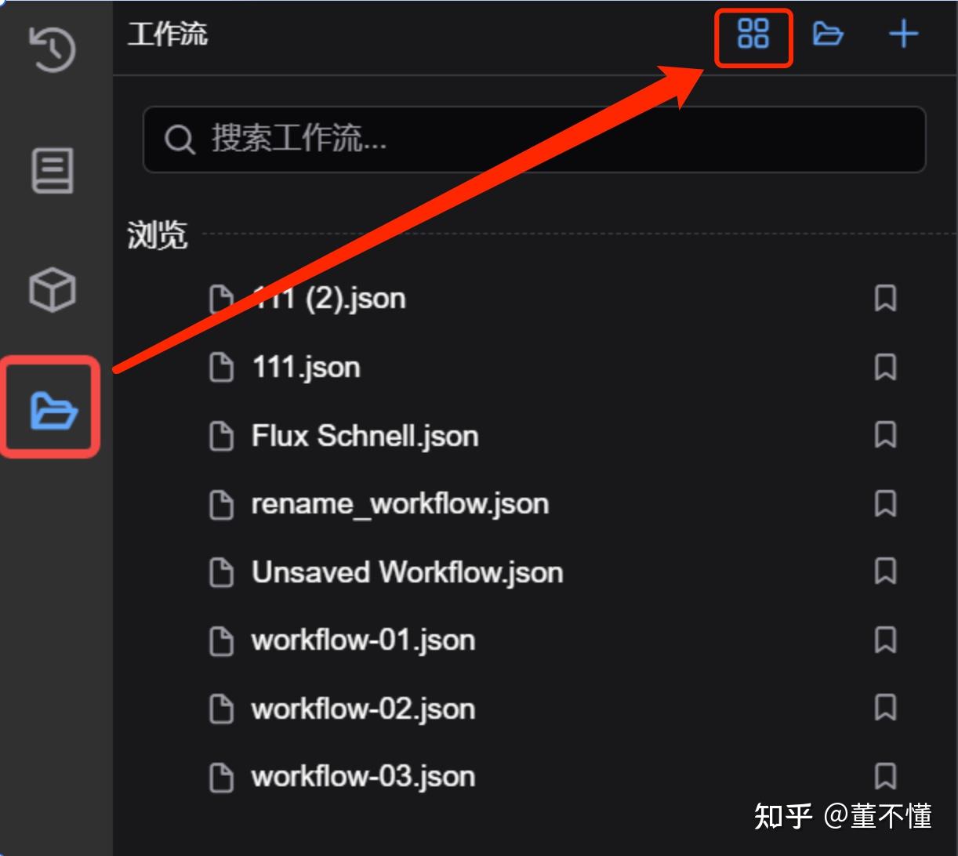The width and height of the screenshot is (958, 856).
Task: Bookmark the rename_workflow.json file
Action: 885,503
